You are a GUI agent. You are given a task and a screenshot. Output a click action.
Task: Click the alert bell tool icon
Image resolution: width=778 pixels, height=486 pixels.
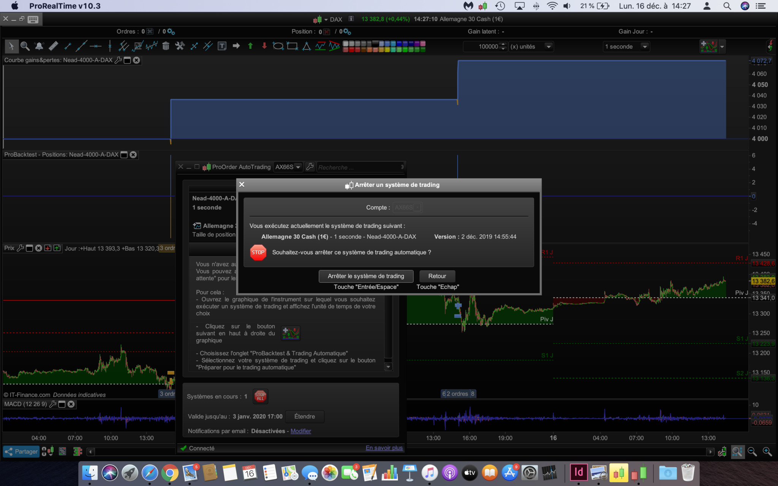coord(39,46)
